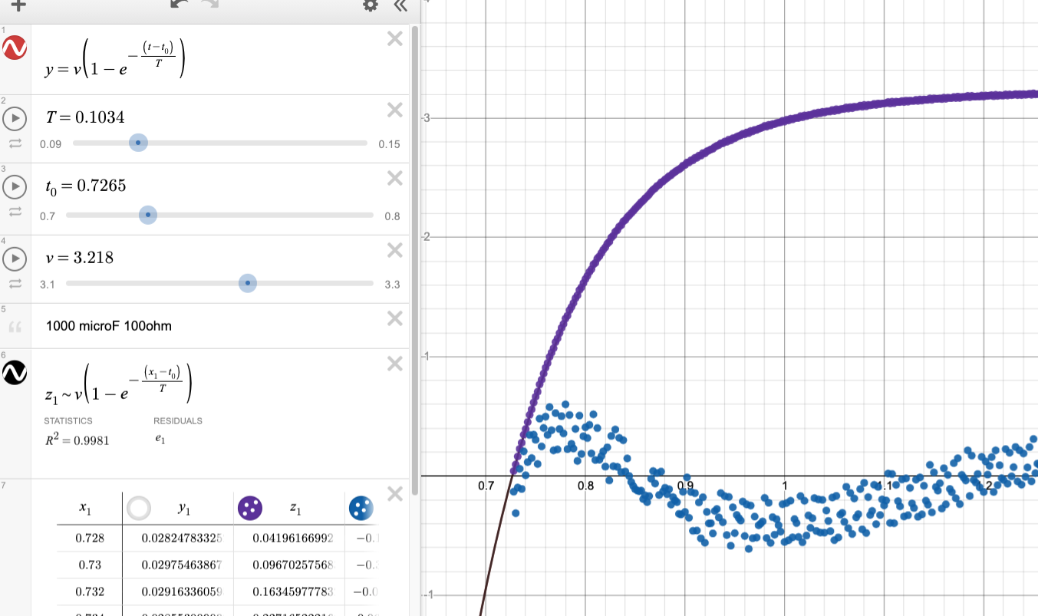The width and height of the screenshot is (1038, 616).
Task: Select z1 column header
Action: [295, 508]
